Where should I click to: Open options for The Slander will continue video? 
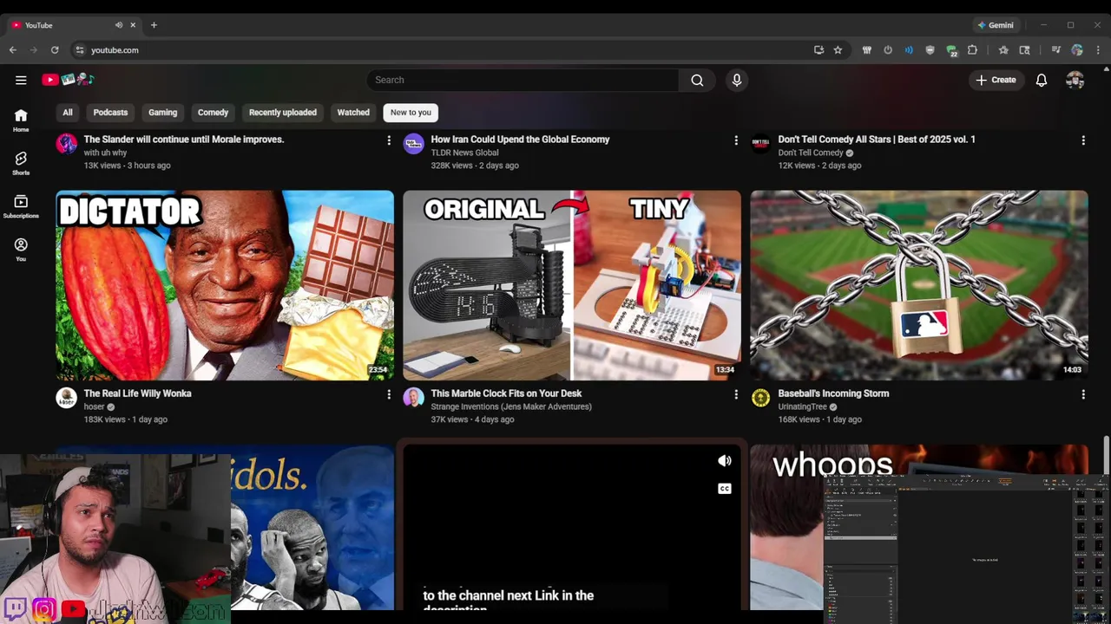389,140
